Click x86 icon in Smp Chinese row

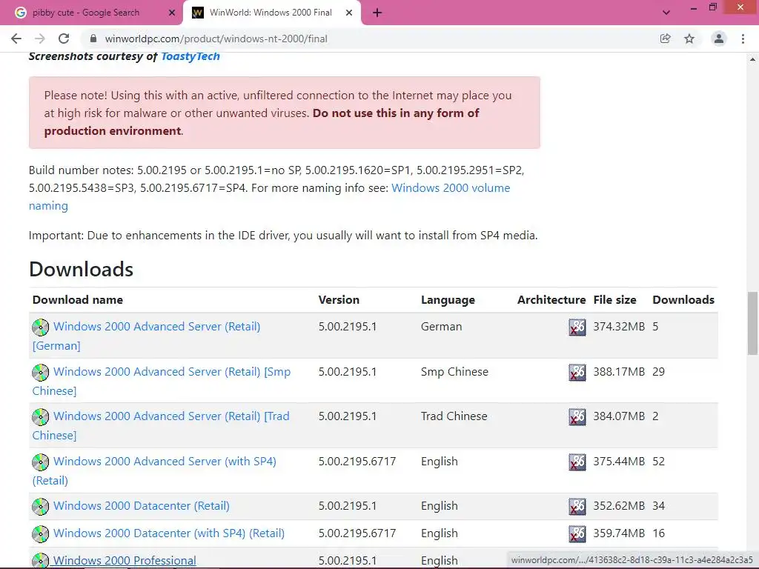coord(577,373)
